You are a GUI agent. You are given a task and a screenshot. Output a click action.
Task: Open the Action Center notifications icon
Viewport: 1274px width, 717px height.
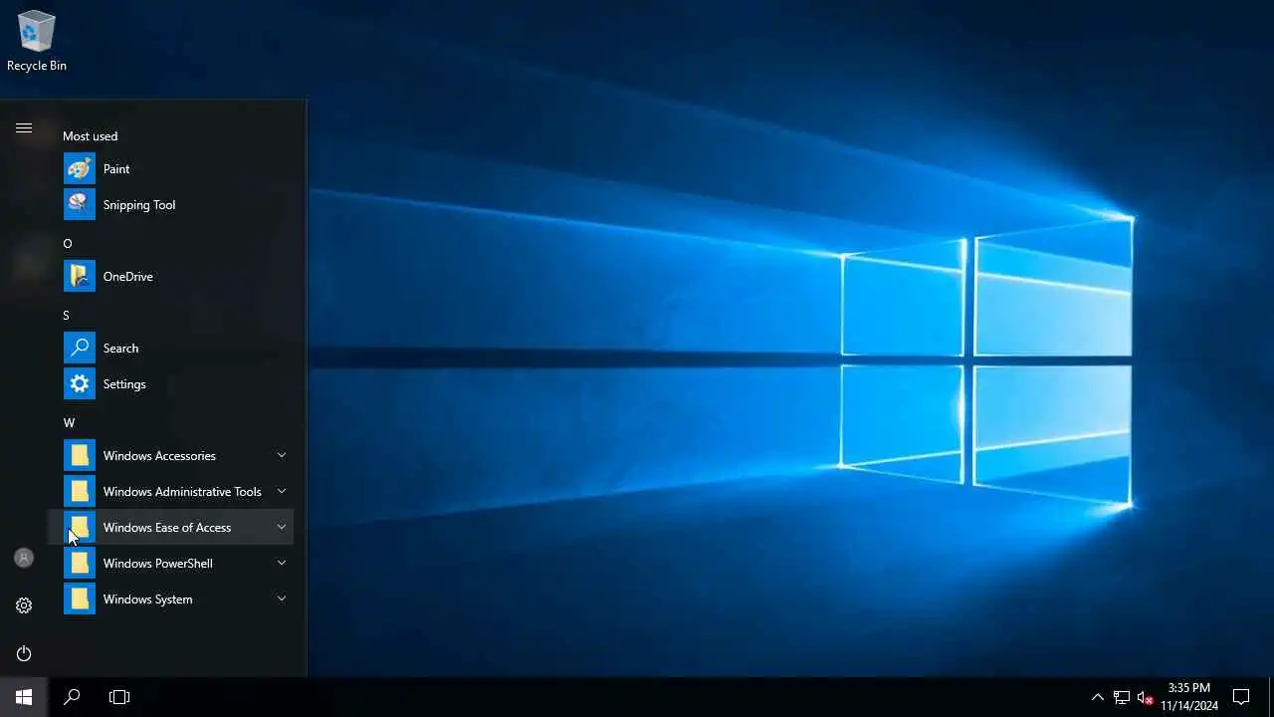pos(1241,697)
